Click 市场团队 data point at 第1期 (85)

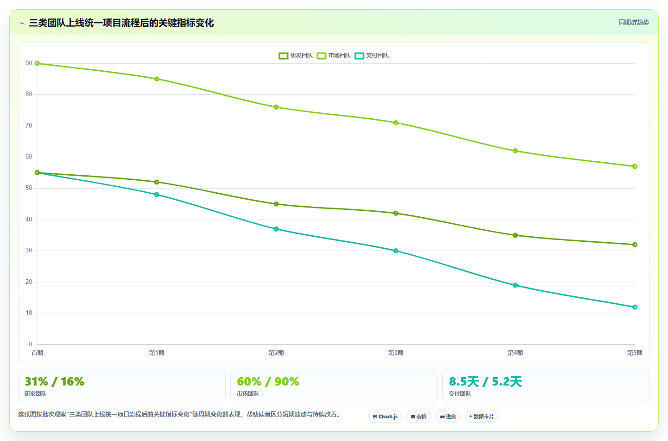[157, 79]
